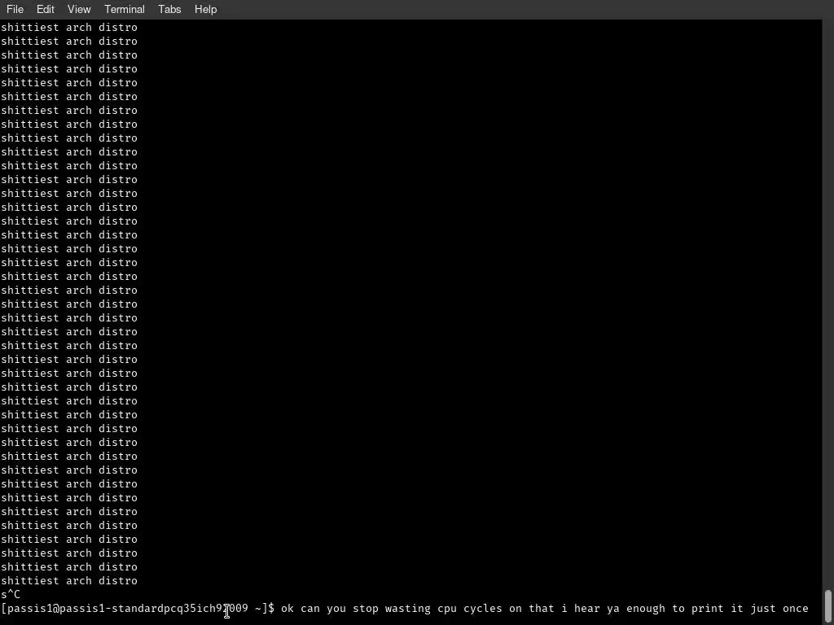The image size is (834, 625).
Task: Open the Edit menu
Action: pos(46,9)
